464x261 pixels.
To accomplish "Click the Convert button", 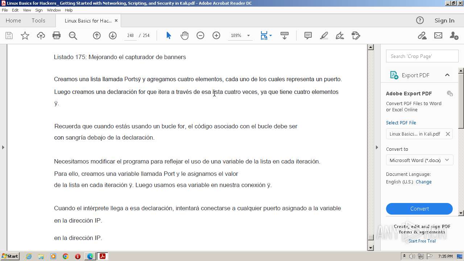I will (419, 209).
